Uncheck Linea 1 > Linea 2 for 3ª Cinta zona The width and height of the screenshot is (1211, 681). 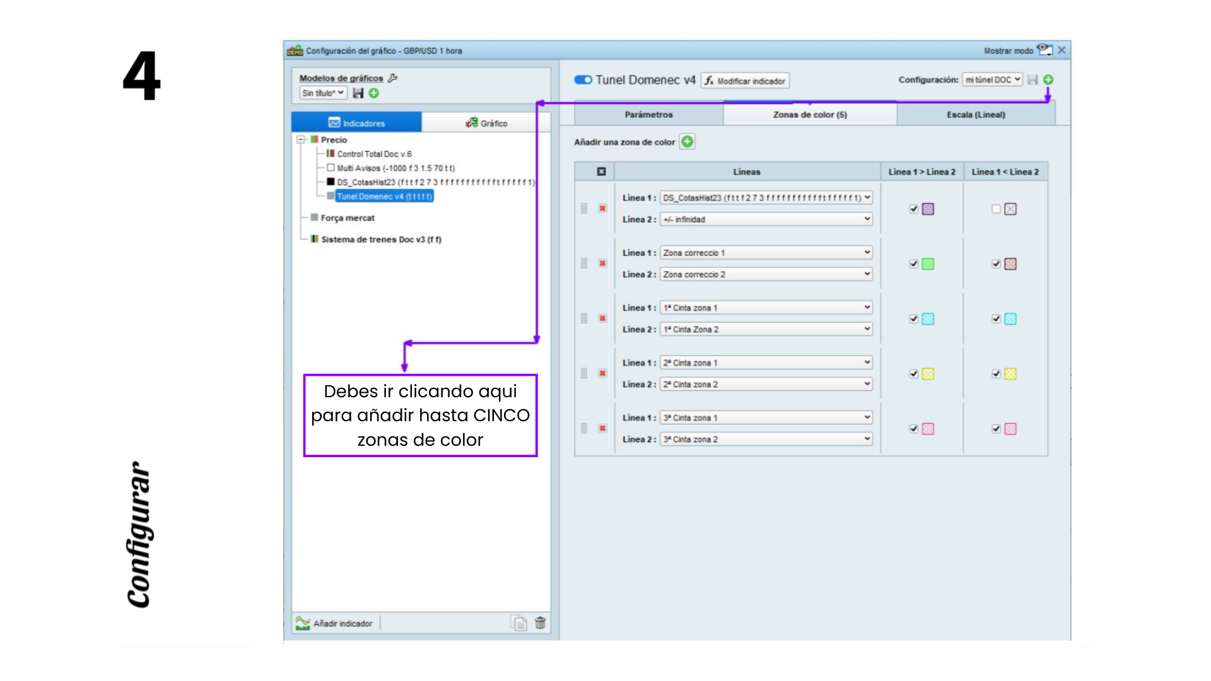click(x=913, y=429)
